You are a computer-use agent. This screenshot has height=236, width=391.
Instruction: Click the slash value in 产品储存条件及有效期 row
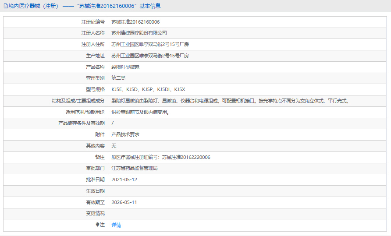(113, 123)
